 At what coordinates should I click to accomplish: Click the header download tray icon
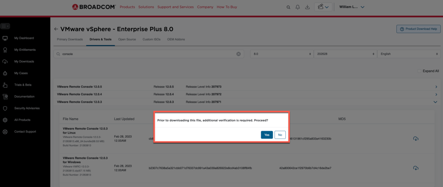(x=307, y=7)
